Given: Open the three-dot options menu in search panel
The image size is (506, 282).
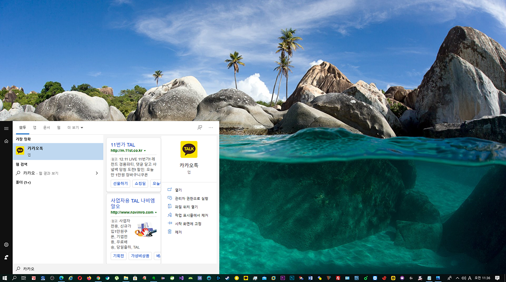Looking at the screenshot, I should point(211,128).
